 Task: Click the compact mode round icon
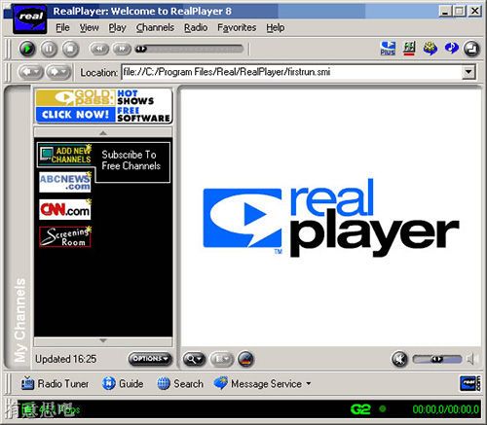[x=471, y=49]
